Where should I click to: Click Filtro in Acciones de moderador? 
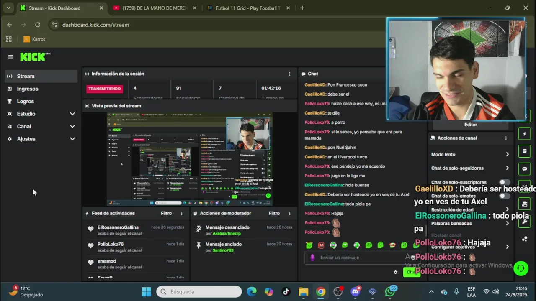pyautogui.click(x=274, y=213)
